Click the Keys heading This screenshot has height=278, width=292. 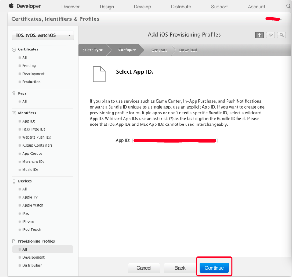pyautogui.click(x=22, y=93)
